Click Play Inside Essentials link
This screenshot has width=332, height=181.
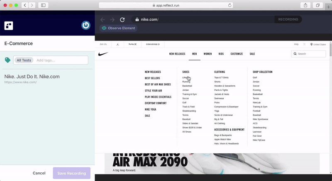click(x=158, y=97)
